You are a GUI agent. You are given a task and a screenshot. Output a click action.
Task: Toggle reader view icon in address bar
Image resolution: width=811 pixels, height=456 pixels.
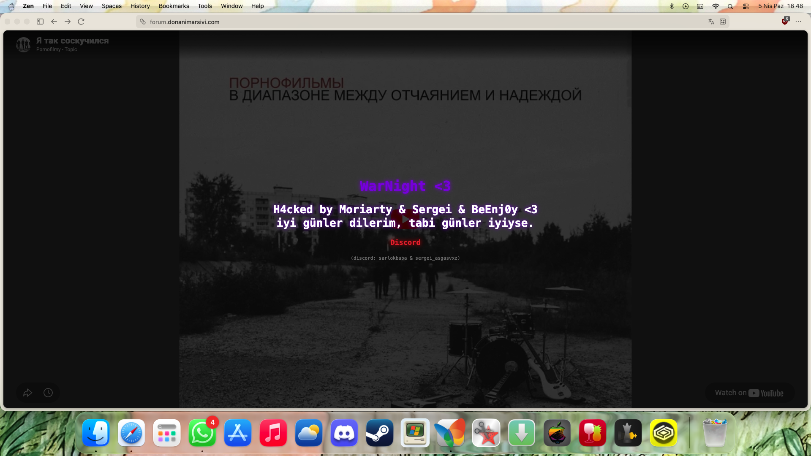pyautogui.click(x=723, y=22)
